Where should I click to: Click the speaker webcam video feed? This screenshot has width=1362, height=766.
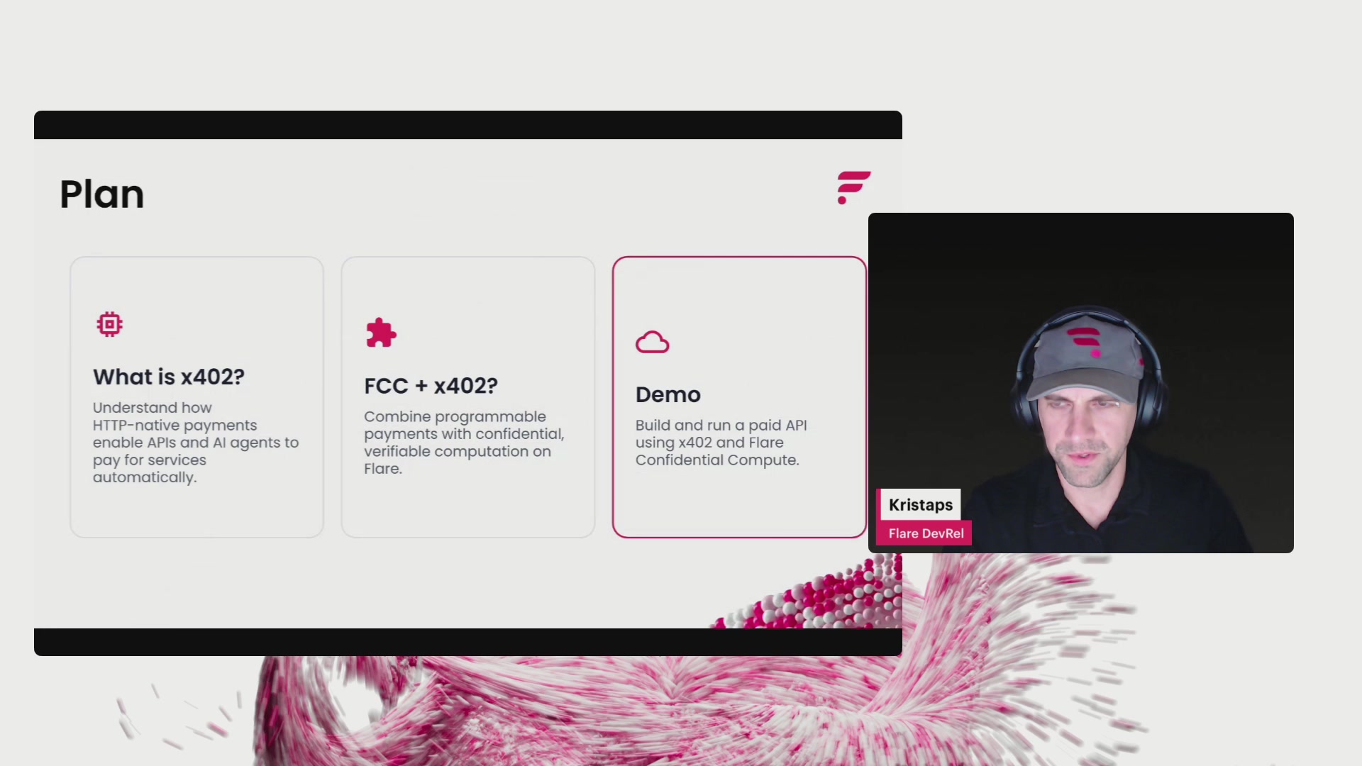click(x=1081, y=383)
